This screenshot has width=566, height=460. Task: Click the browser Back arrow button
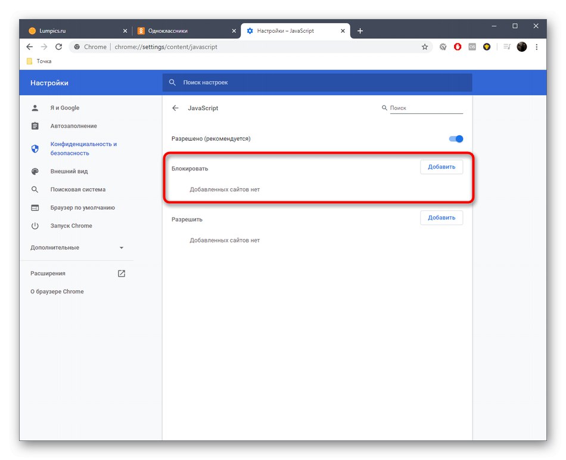tap(30, 46)
